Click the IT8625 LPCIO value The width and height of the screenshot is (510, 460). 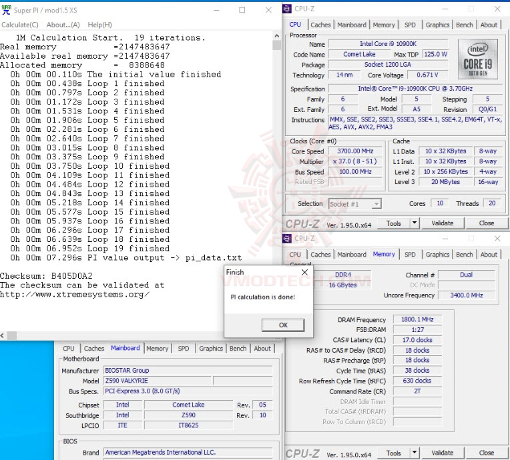188,425
